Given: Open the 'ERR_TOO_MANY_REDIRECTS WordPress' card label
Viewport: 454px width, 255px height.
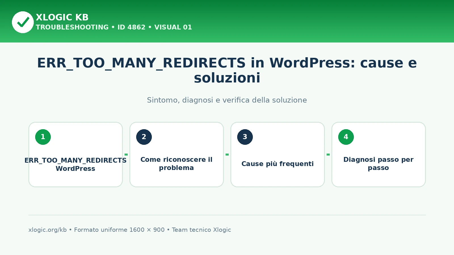Looking at the screenshot, I should pos(75,164).
